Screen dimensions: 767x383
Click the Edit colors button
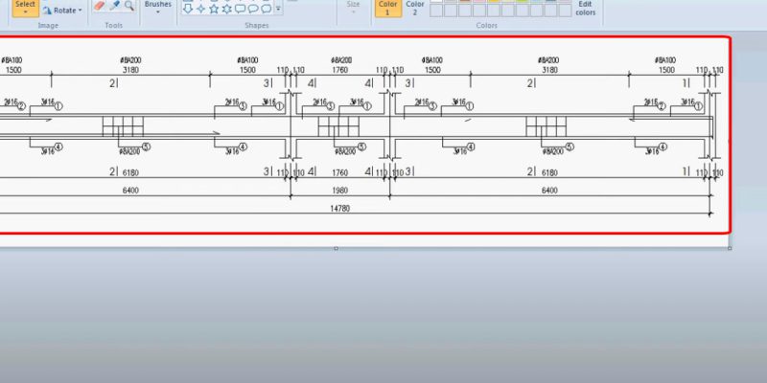tap(586, 9)
